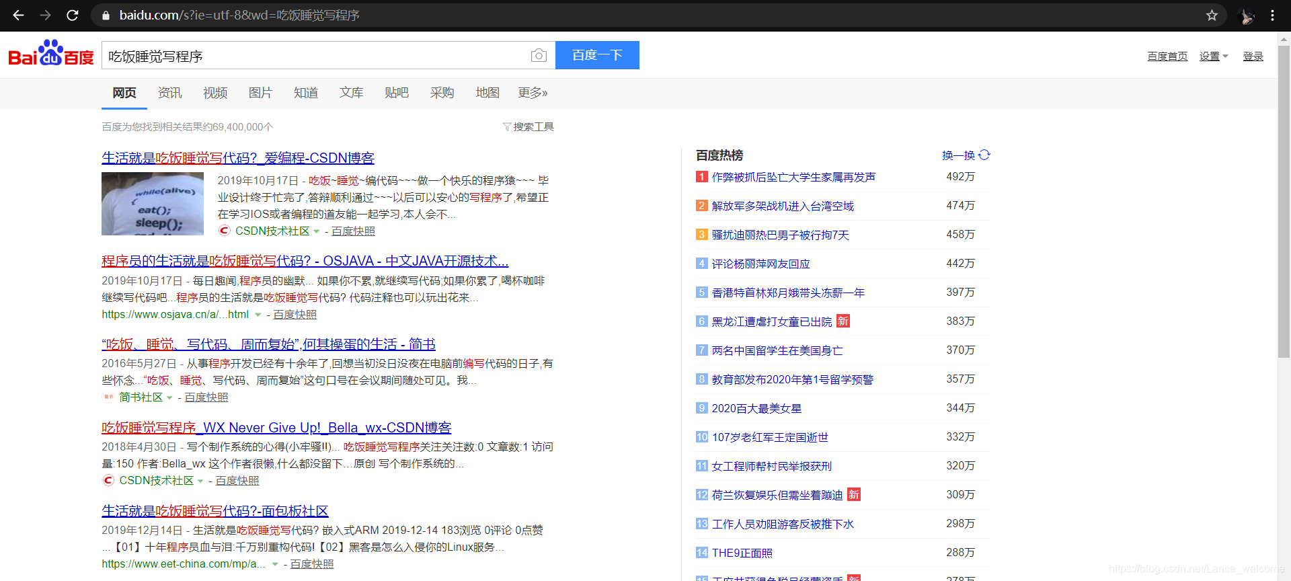Screen dimensions: 1291x581
Task: Switch to the 图片 tab
Action: pyautogui.click(x=260, y=93)
